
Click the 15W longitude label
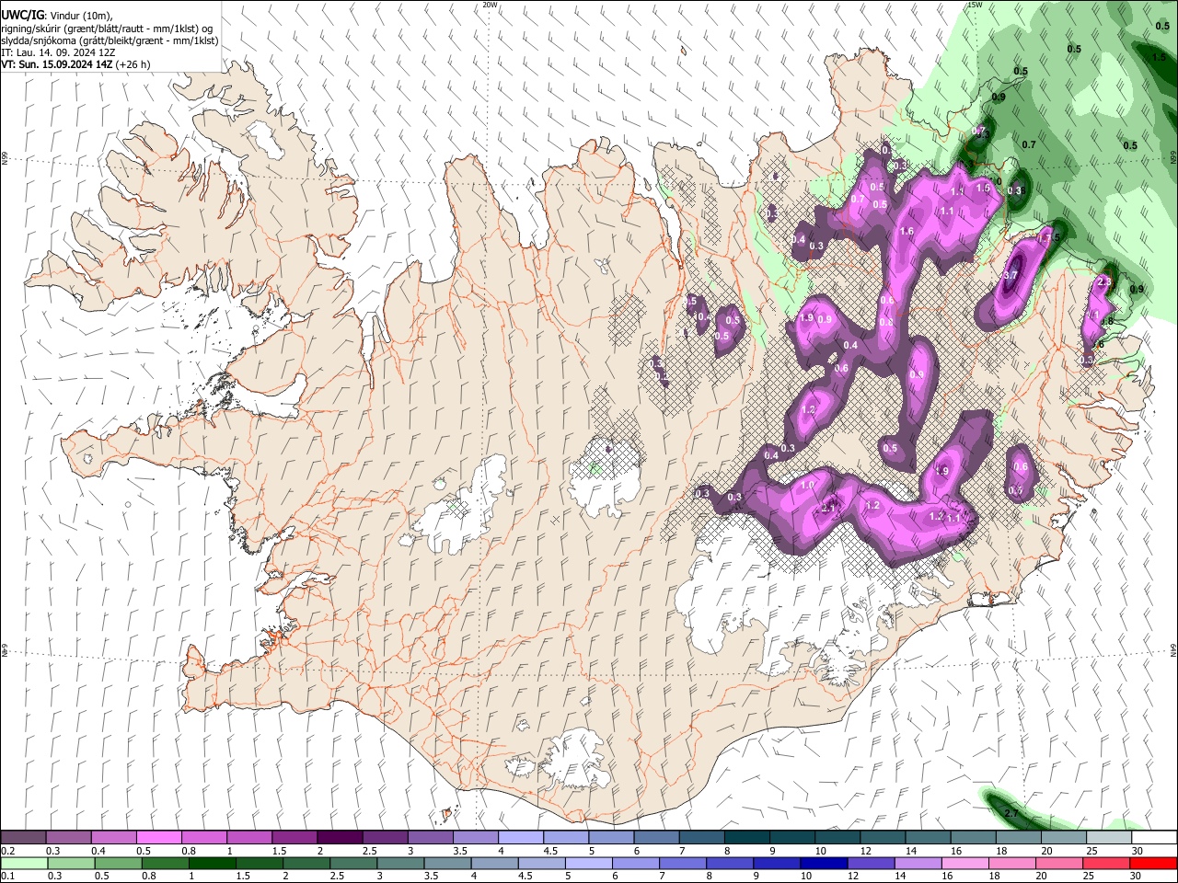[x=975, y=5]
